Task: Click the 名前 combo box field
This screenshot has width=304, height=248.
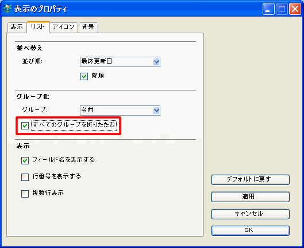Action: tap(120, 111)
